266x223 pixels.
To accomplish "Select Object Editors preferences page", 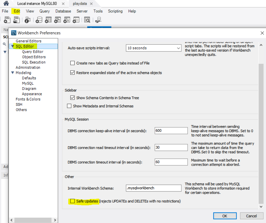I will click(34, 57).
